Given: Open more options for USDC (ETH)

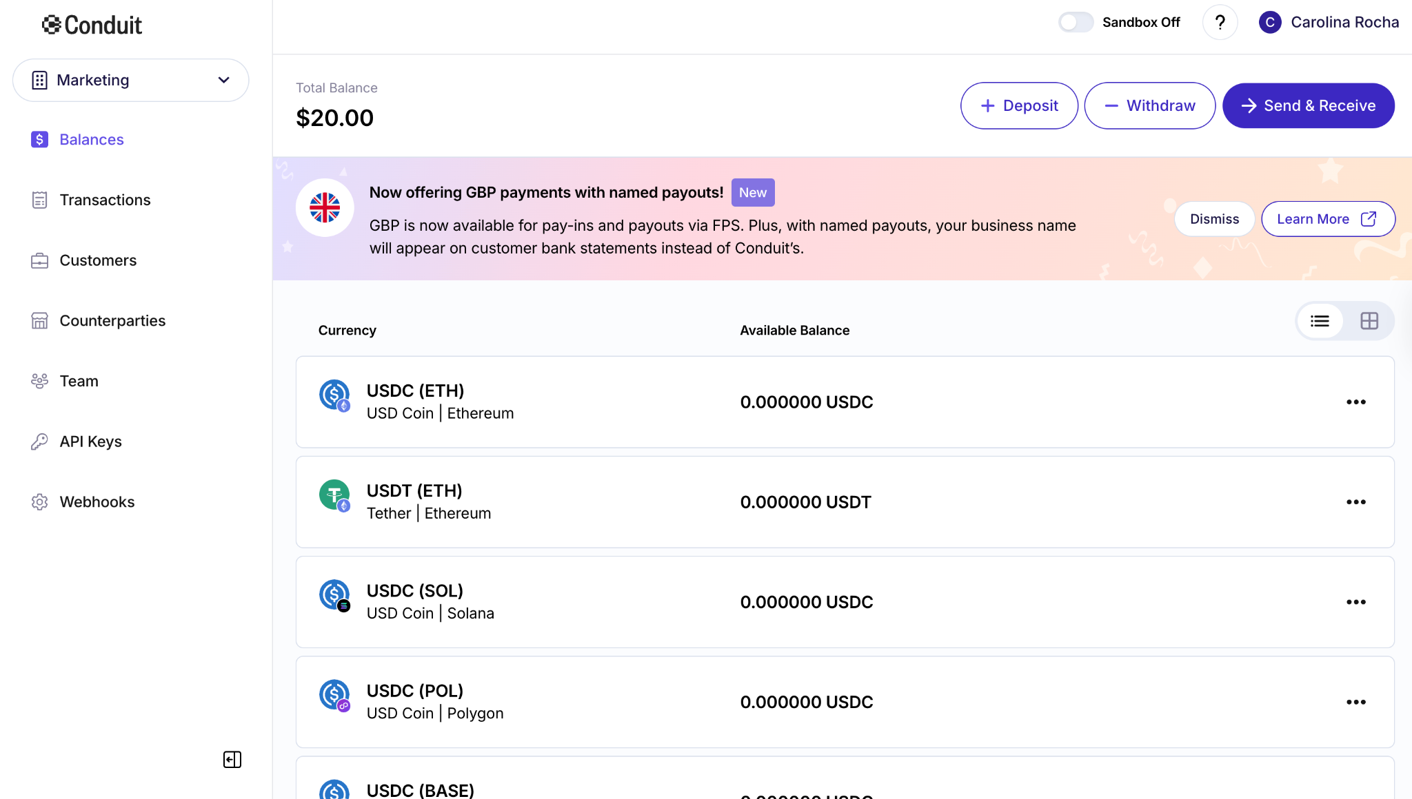Looking at the screenshot, I should (x=1355, y=402).
